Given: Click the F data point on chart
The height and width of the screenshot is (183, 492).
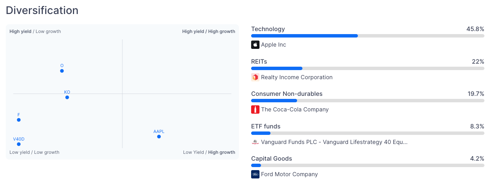Looking at the screenshot, I should (19, 120).
